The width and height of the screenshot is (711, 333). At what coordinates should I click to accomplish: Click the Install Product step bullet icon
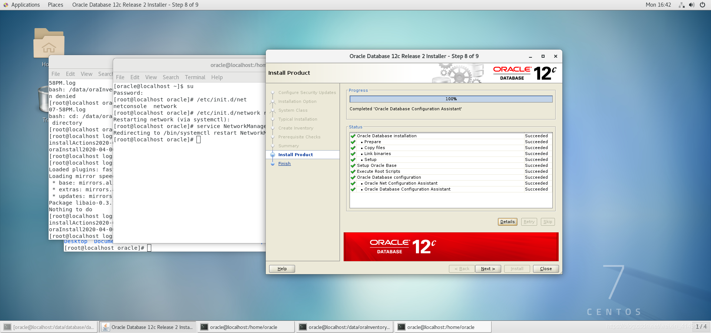272,155
